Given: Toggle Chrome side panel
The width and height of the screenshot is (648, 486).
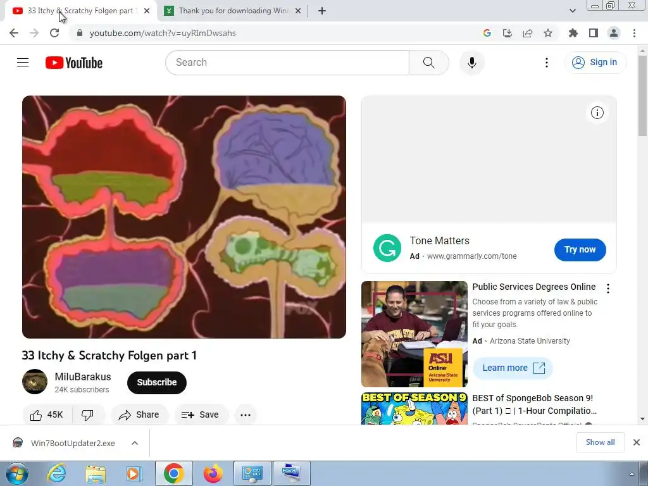Looking at the screenshot, I should [594, 33].
